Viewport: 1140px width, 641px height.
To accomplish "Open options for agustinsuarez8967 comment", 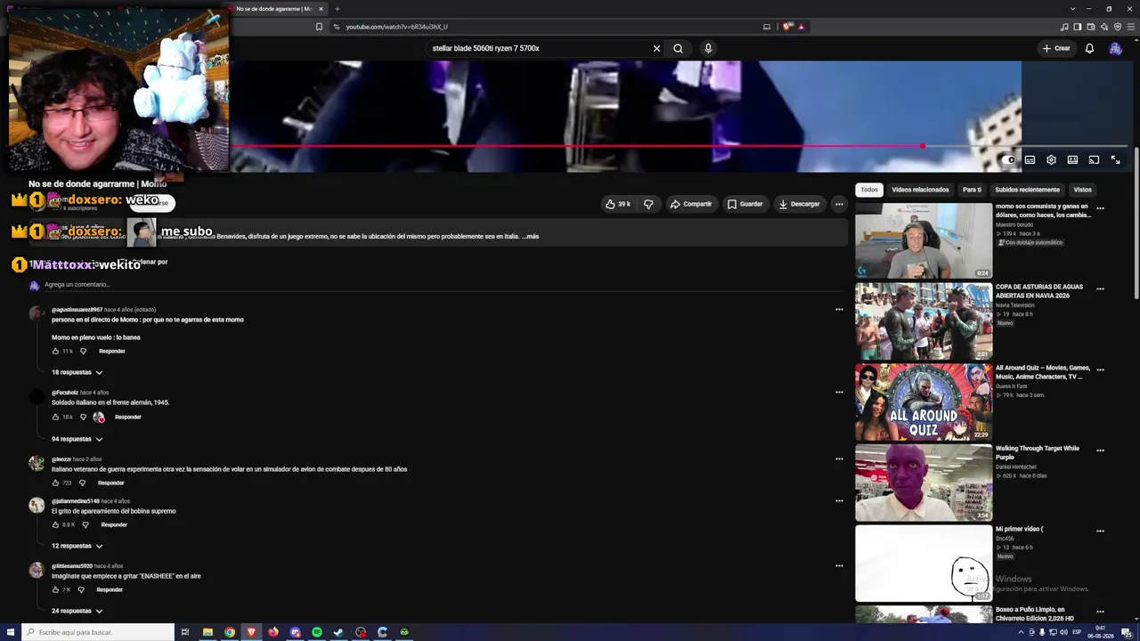I will tap(839, 310).
